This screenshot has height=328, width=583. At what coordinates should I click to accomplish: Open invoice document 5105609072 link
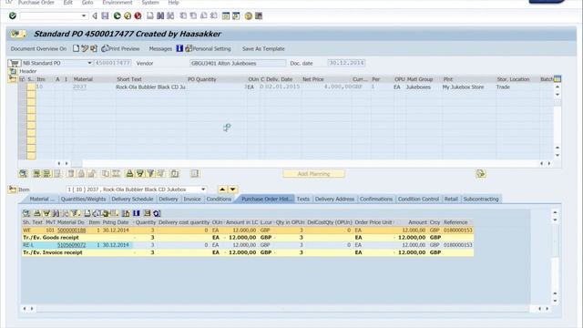click(71, 245)
